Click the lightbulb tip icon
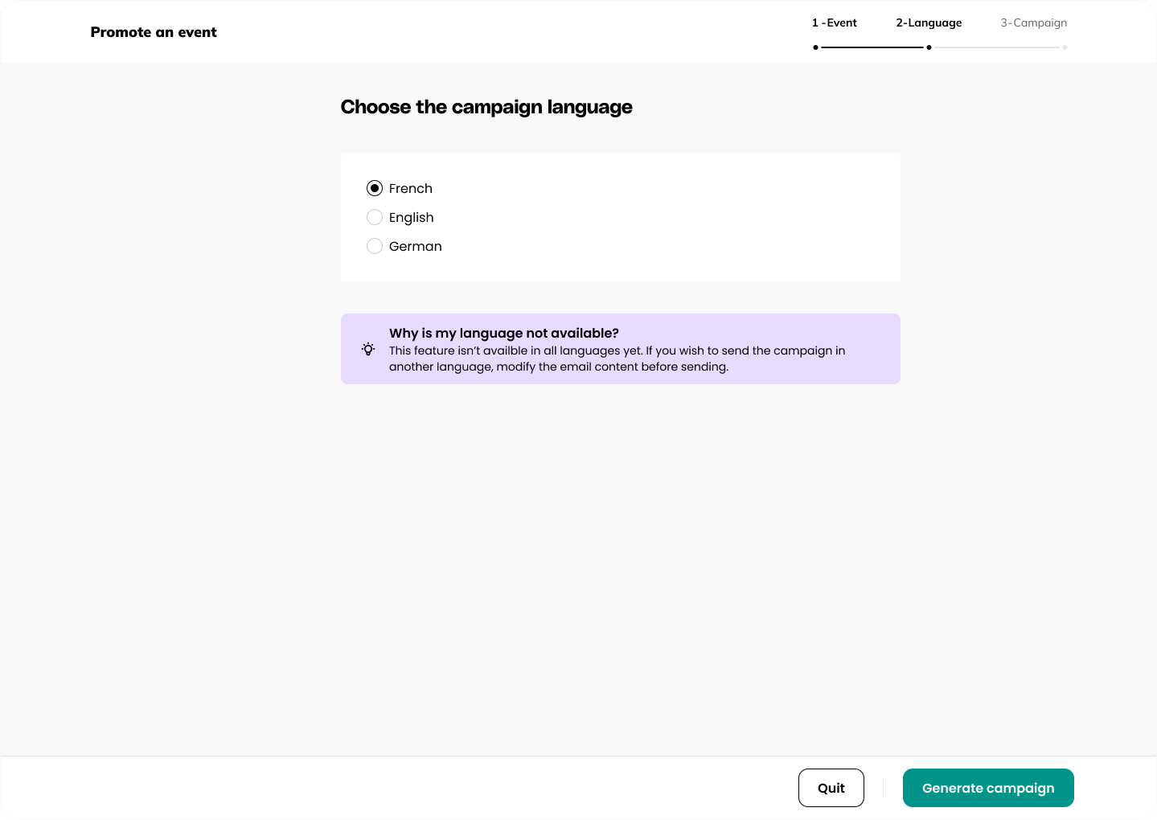The height and width of the screenshot is (820, 1157). point(368,349)
